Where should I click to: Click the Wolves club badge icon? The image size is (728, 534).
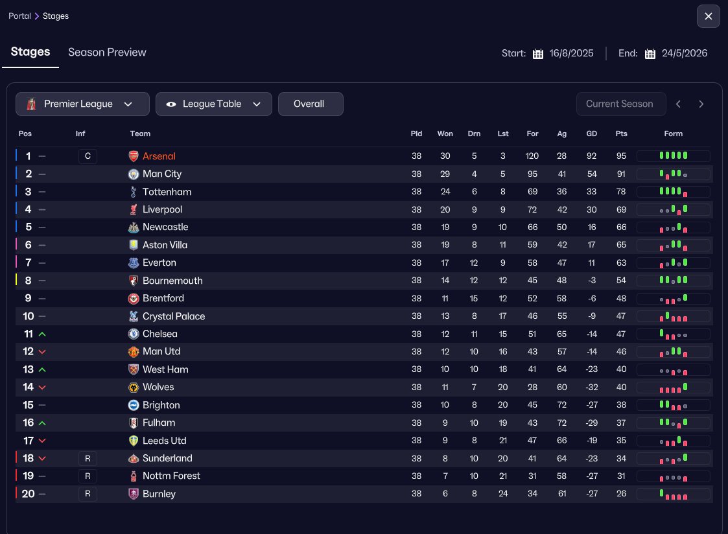(x=134, y=388)
